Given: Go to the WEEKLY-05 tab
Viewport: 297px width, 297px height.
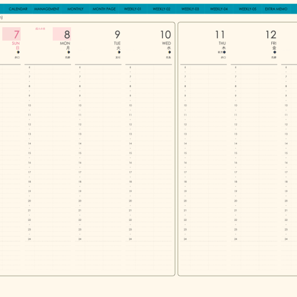Looking at the screenshot, I should [x=247, y=9].
